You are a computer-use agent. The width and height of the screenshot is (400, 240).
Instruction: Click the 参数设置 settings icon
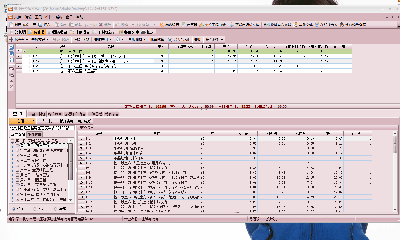162,25
